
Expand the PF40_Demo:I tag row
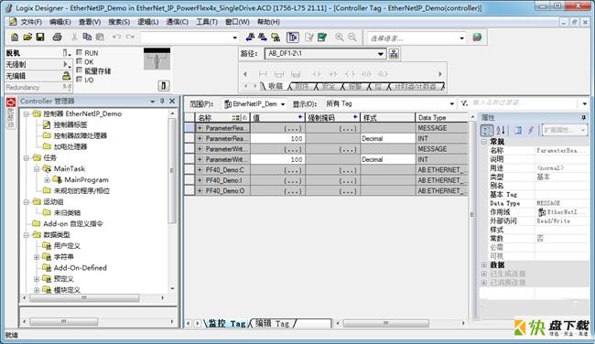pyautogui.click(x=200, y=180)
